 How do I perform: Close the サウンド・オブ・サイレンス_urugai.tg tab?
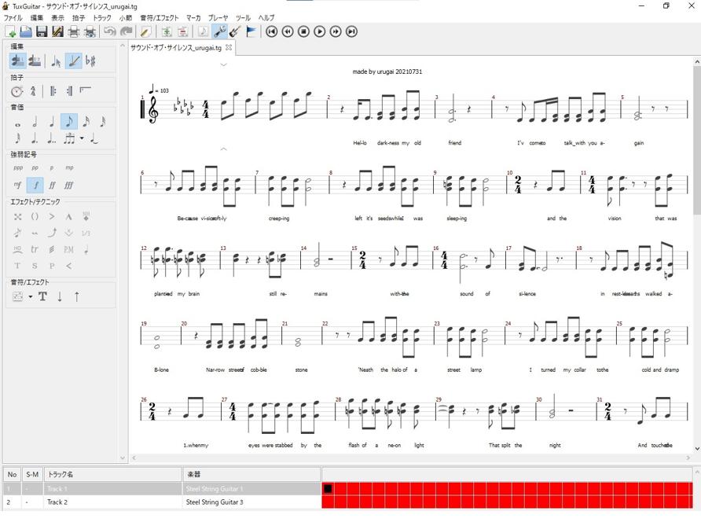pyautogui.click(x=229, y=47)
